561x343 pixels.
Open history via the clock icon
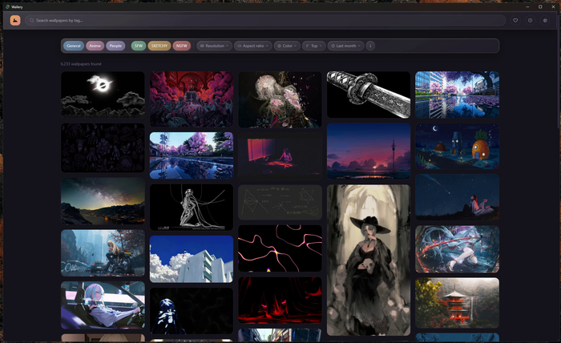(531, 20)
